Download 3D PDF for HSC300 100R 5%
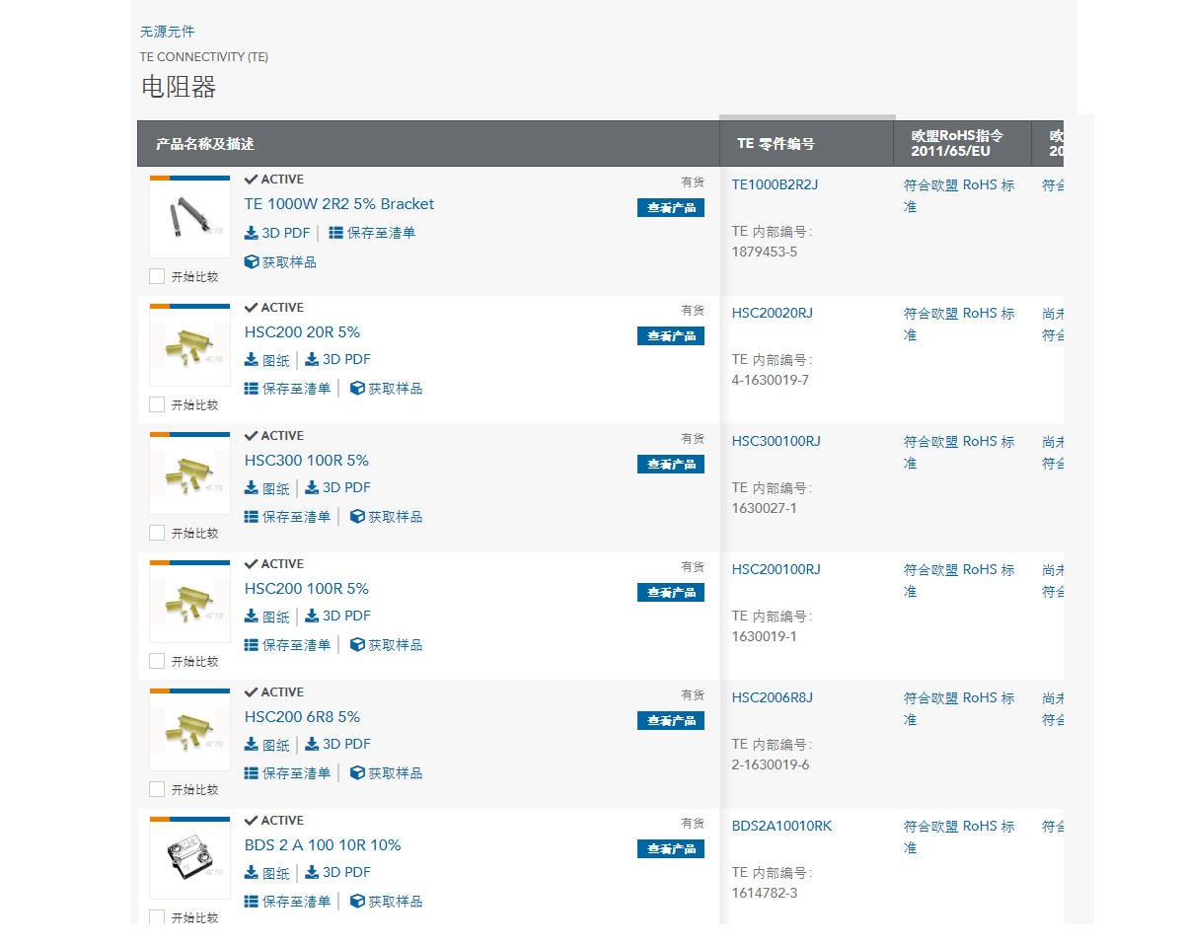The image size is (1184, 945). 337,488
